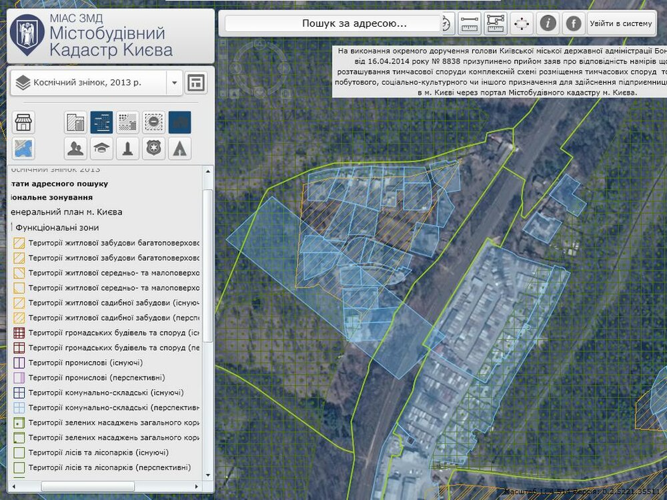The width and height of the screenshot is (667, 500).
Task: Open the Facebook icon link
Action: (573, 24)
